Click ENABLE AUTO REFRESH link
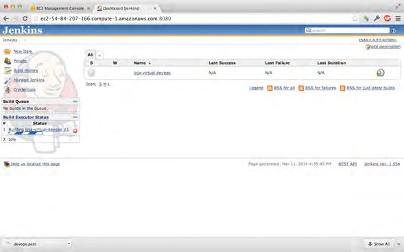The height and width of the screenshot is (252, 404). pyautogui.click(x=378, y=40)
